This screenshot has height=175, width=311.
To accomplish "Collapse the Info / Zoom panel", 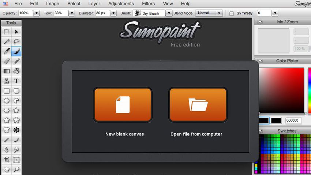I will 260,22.
